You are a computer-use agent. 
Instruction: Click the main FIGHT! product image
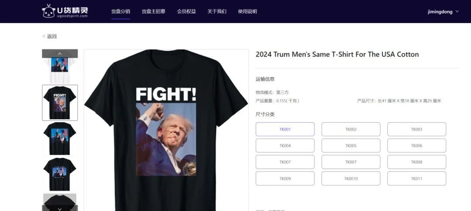click(166, 130)
